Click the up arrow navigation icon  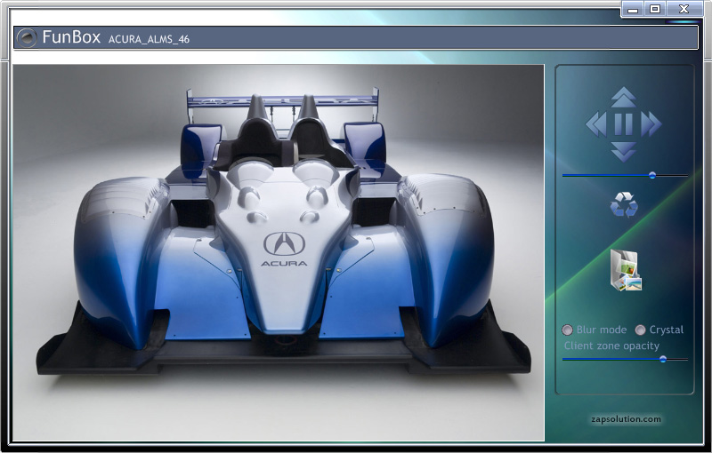(624, 98)
